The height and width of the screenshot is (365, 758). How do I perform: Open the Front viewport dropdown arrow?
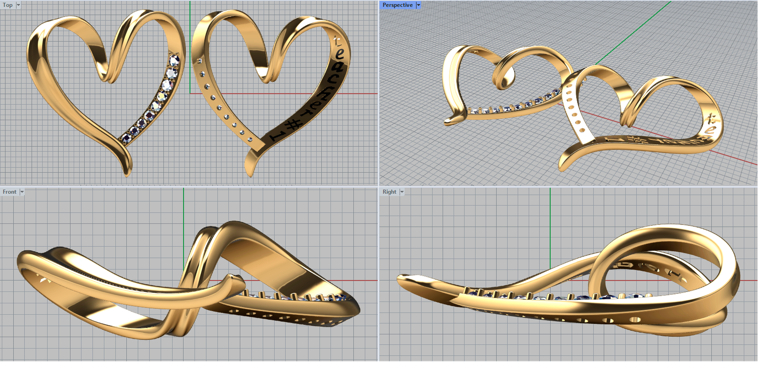click(22, 192)
